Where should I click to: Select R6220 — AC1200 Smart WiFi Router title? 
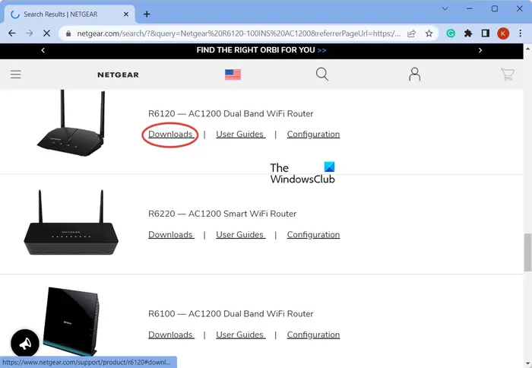(222, 214)
